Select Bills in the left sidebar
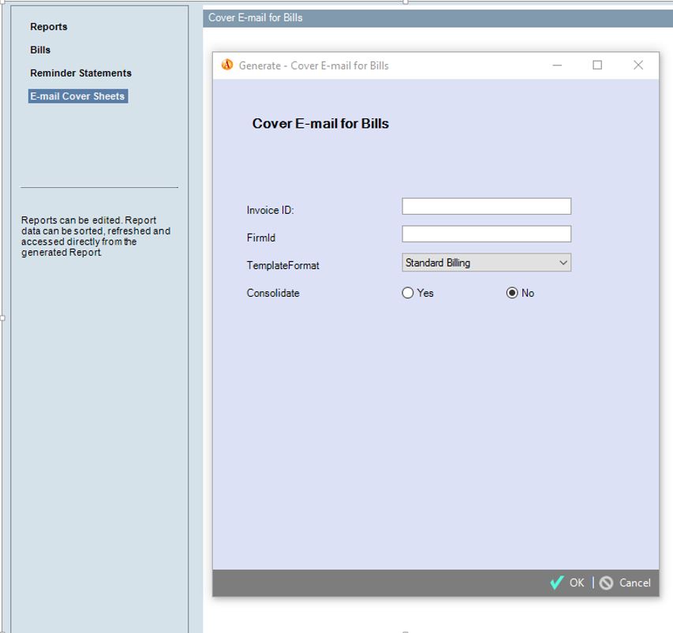The image size is (673, 633). (x=40, y=50)
